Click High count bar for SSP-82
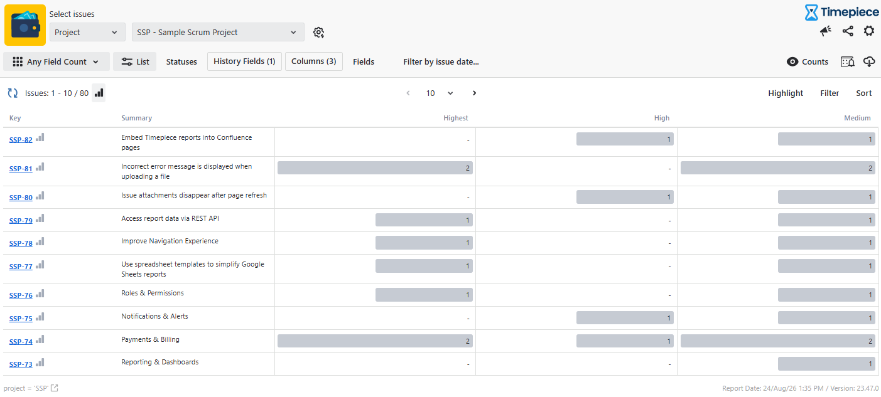 (625, 139)
